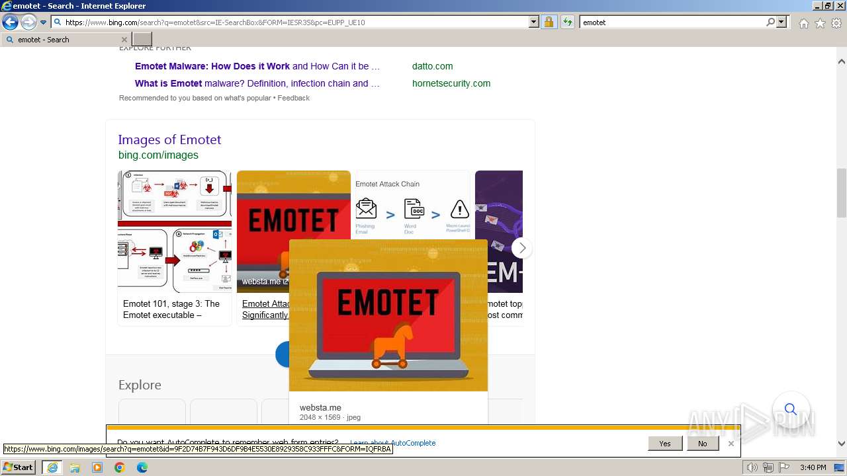Click the datto.com source text
This screenshot has width=847, height=476.
432,66
